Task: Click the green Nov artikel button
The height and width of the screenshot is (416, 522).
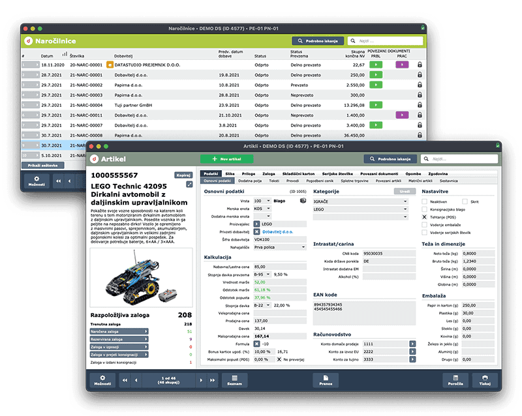Action: pyautogui.click(x=226, y=158)
